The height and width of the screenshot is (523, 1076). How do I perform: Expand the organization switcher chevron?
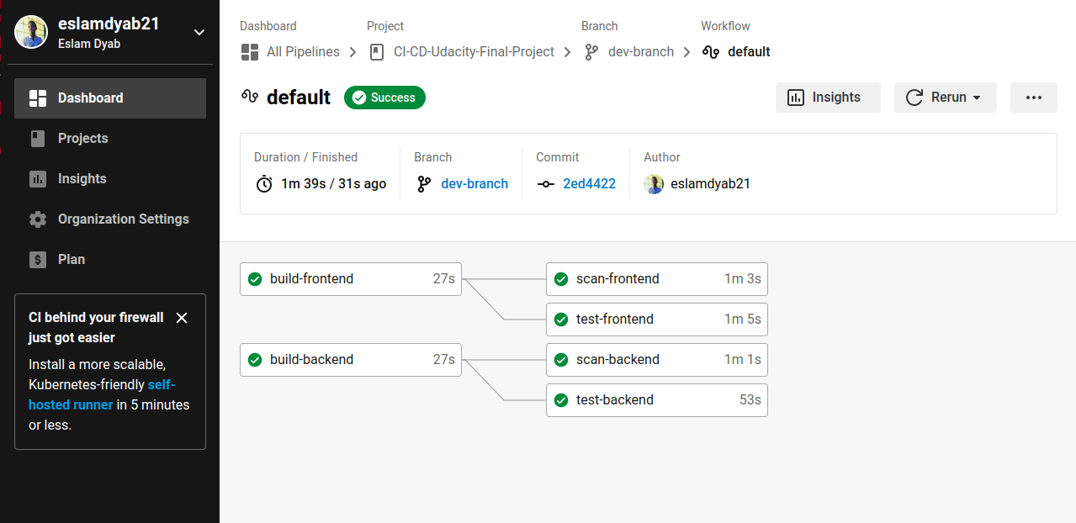point(199,32)
